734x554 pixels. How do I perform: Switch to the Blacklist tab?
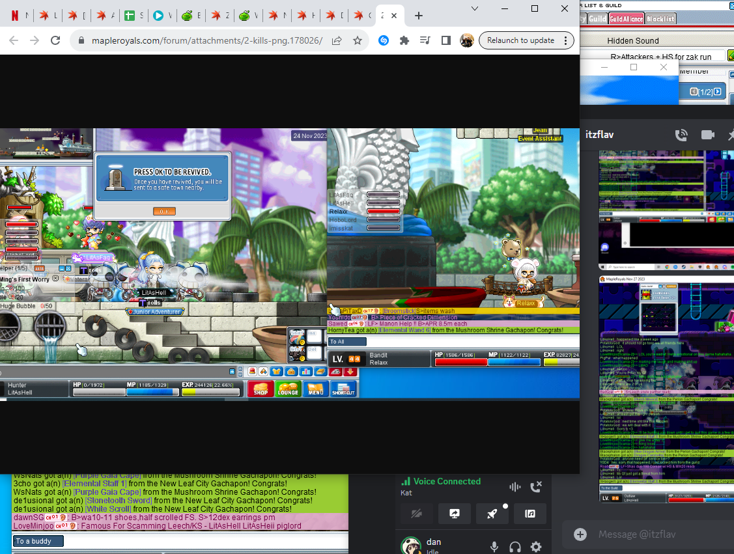pyautogui.click(x=661, y=19)
